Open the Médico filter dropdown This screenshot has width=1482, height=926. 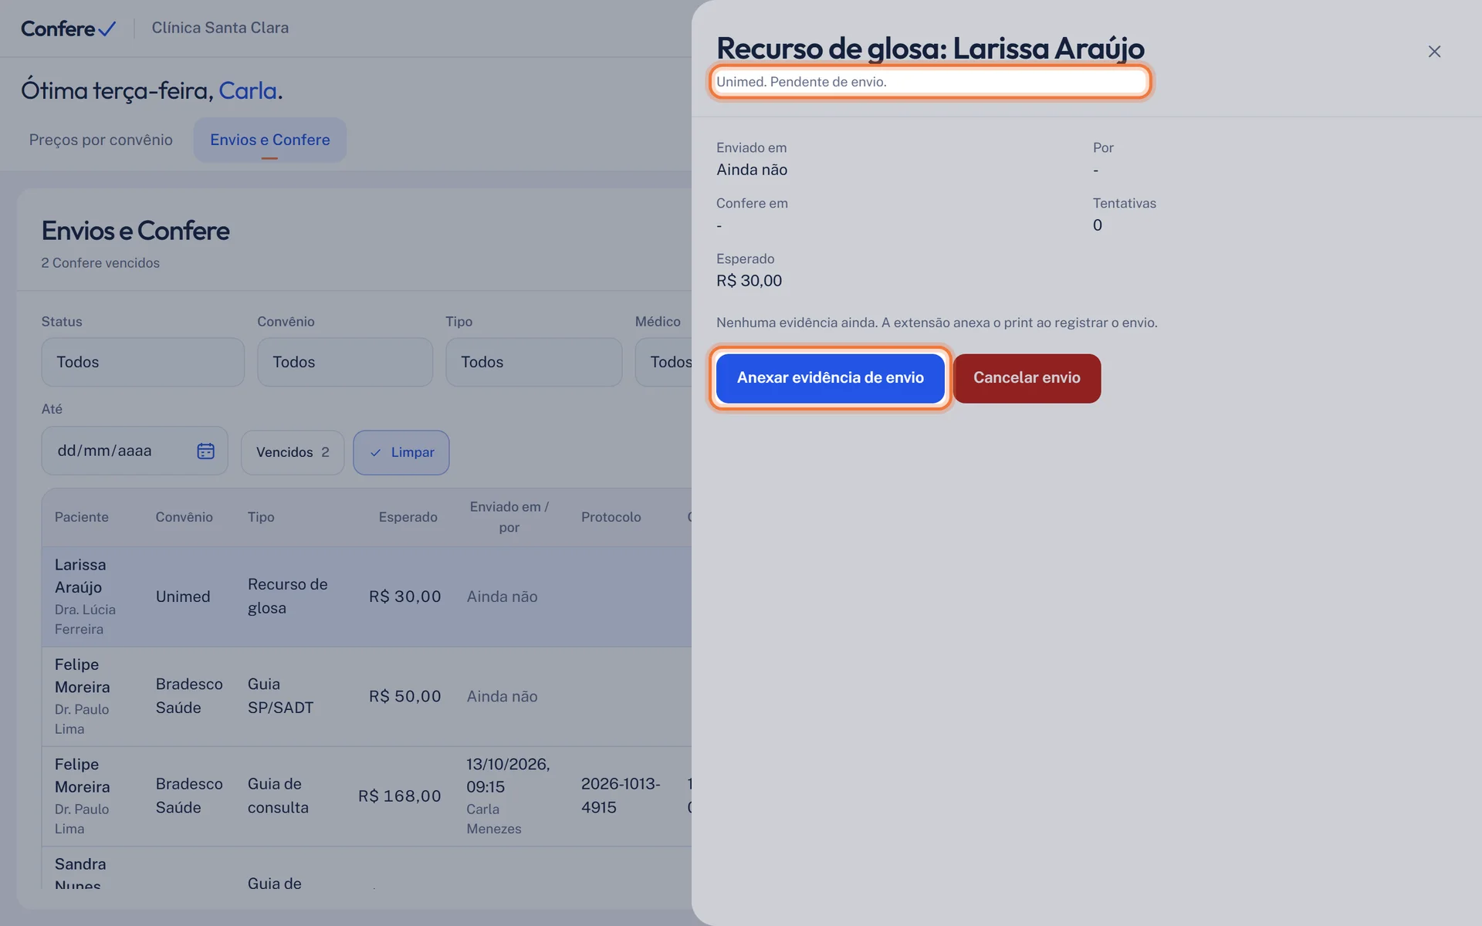[664, 362]
